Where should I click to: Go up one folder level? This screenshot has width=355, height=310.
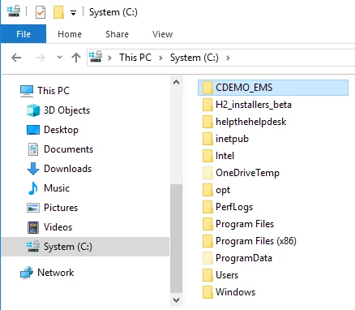click(76, 58)
